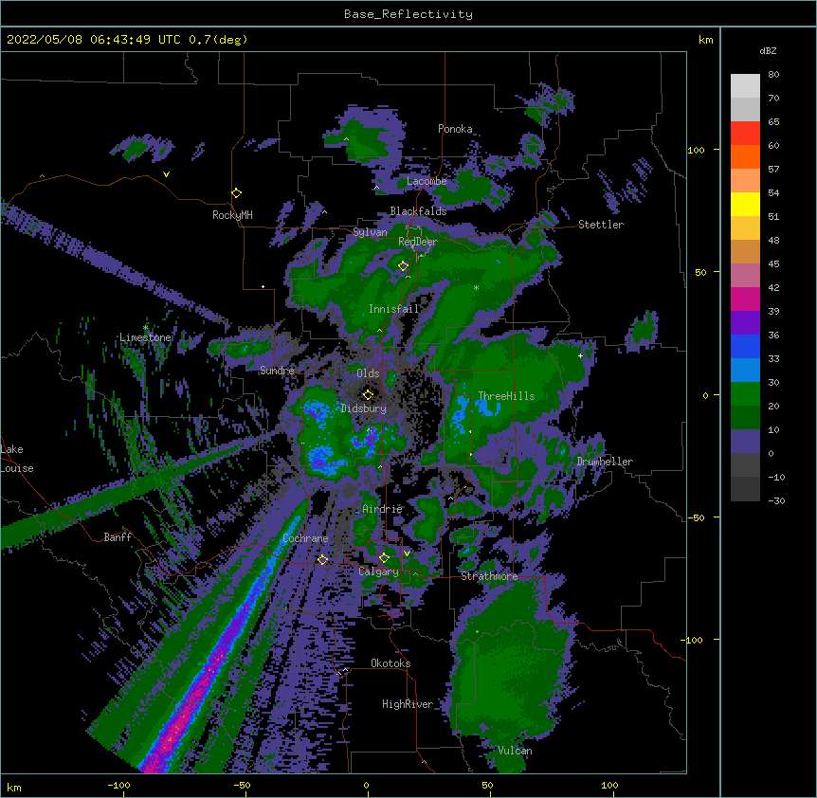Click the Drumheller label

[x=605, y=462]
